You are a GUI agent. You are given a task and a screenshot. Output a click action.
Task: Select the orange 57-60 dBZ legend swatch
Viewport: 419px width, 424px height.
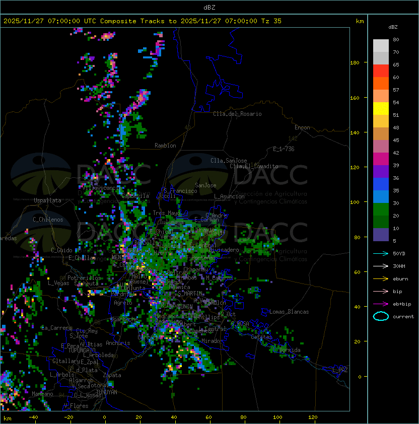381,83
